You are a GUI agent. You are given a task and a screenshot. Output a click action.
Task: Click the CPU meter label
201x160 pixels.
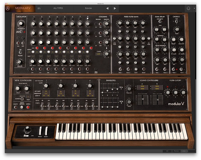pyautogui.click(x=184, y=151)
